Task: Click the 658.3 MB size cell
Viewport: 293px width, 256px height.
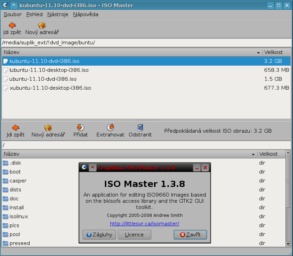Action: point(276,70)
